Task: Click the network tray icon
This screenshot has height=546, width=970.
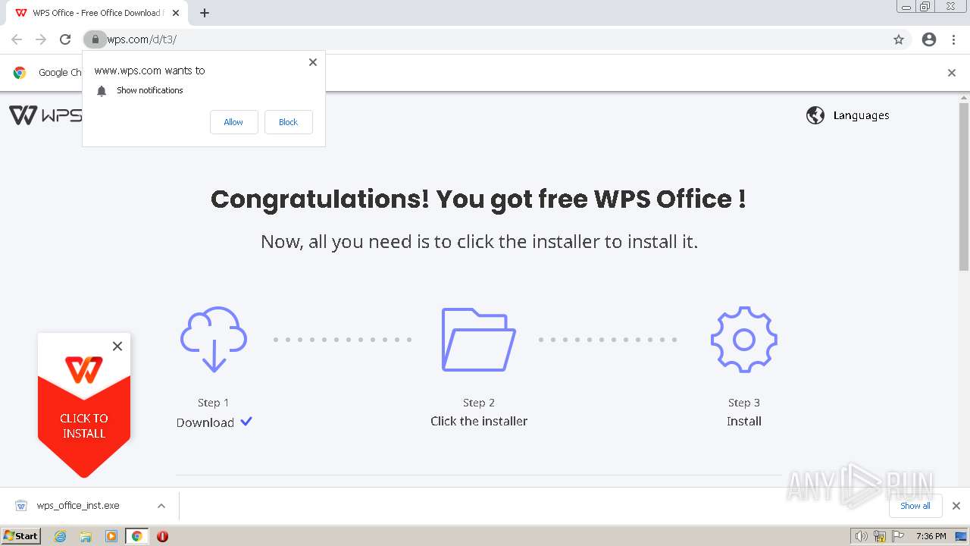Action: pyautogui.click(x=880, y=536)
